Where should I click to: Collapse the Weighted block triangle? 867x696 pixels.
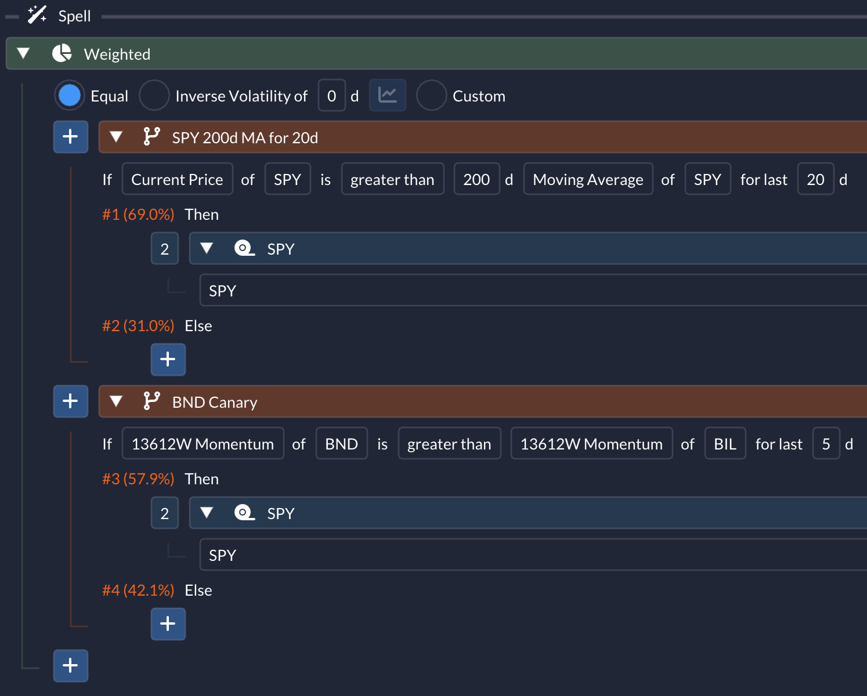pos(23,53)
